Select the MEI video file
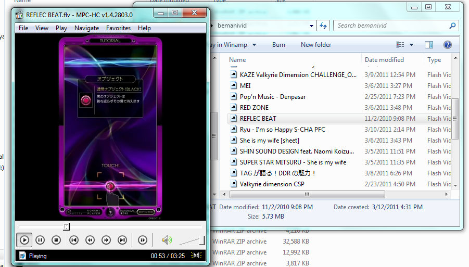This screenshot has width=469, height=267. pyautogui.click(x=245, y=86)
